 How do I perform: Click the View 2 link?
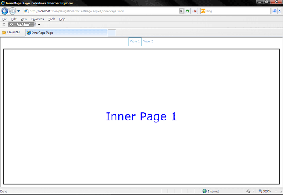pyautogui.click(x=148, y=41)
